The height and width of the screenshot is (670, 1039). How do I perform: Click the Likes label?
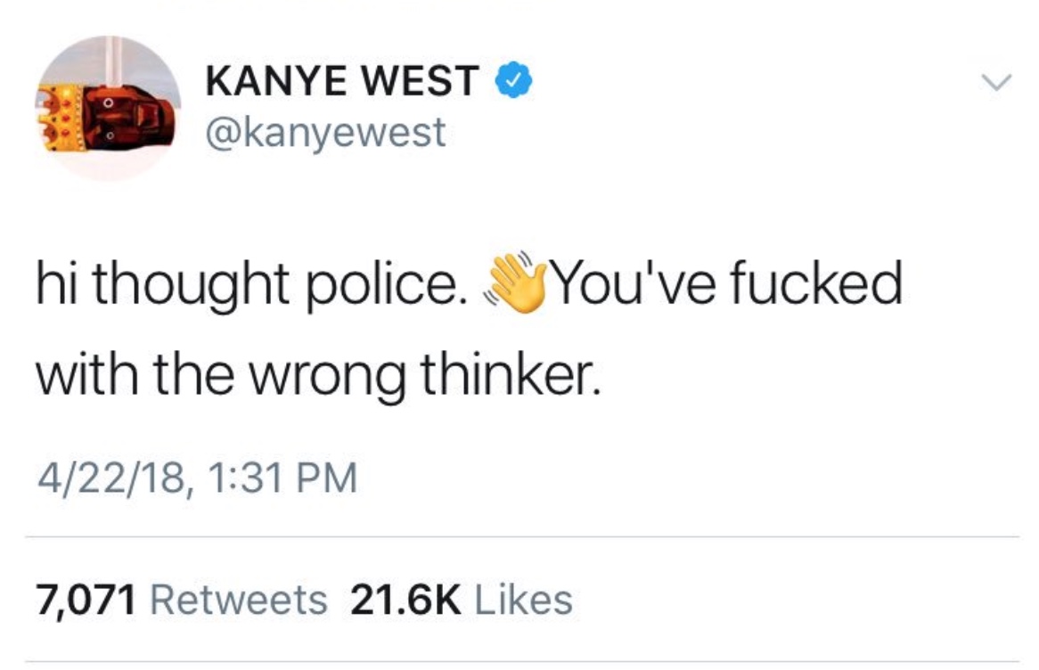point(523,601)
